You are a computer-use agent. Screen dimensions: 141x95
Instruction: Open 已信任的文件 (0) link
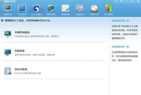pos(120,47)
